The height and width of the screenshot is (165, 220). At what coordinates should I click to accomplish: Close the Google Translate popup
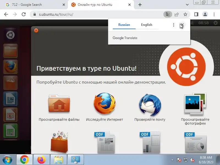[182, 25]
